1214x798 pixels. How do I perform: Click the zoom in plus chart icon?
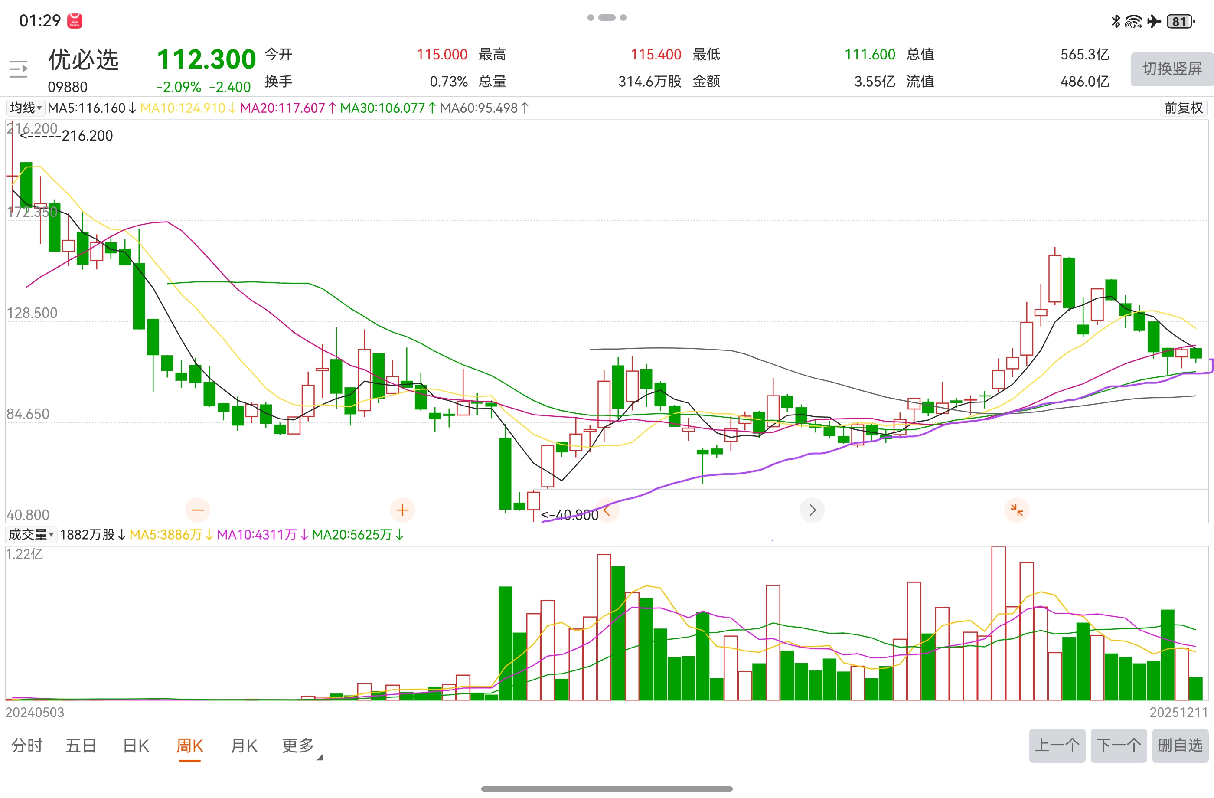point(402,510)
